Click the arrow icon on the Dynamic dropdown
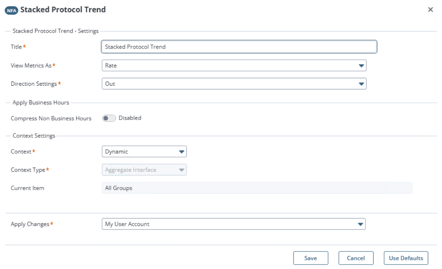The height and width of the screenshot is (269, 442). (182, 152)
